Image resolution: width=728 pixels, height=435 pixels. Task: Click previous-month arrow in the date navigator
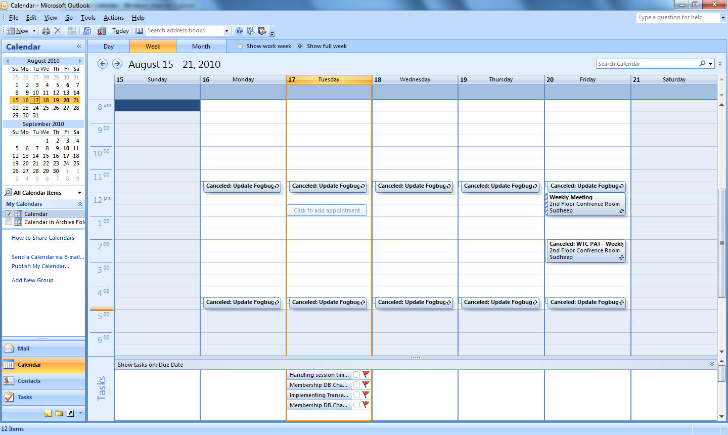coord(7,61)
